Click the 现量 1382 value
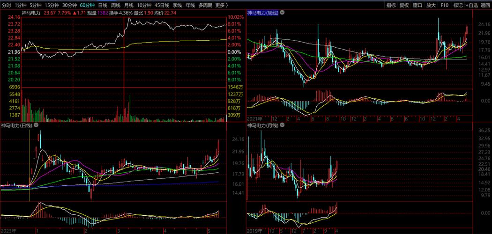 [97, 13]
